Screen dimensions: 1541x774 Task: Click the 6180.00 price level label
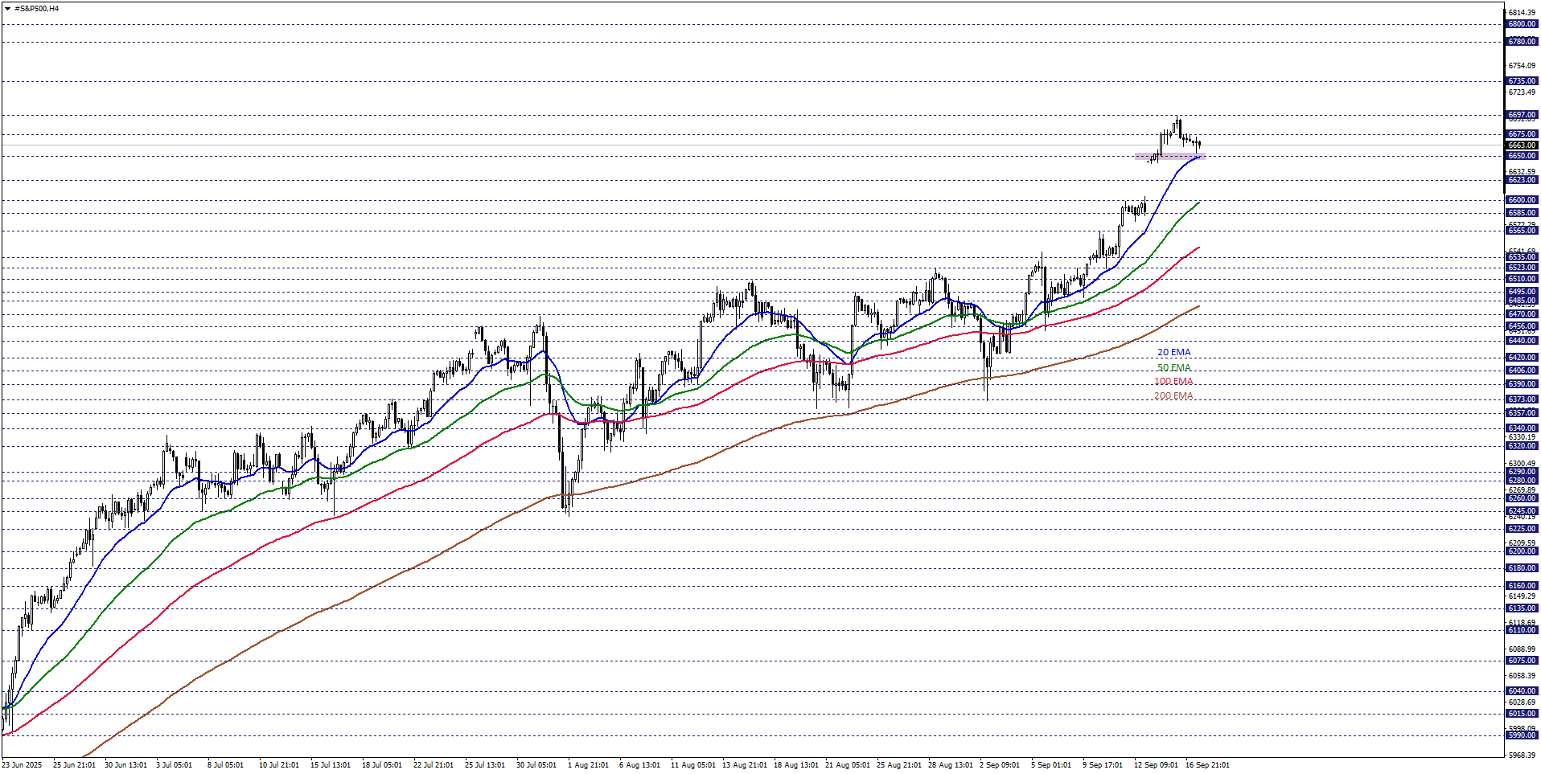[1522, 568]
